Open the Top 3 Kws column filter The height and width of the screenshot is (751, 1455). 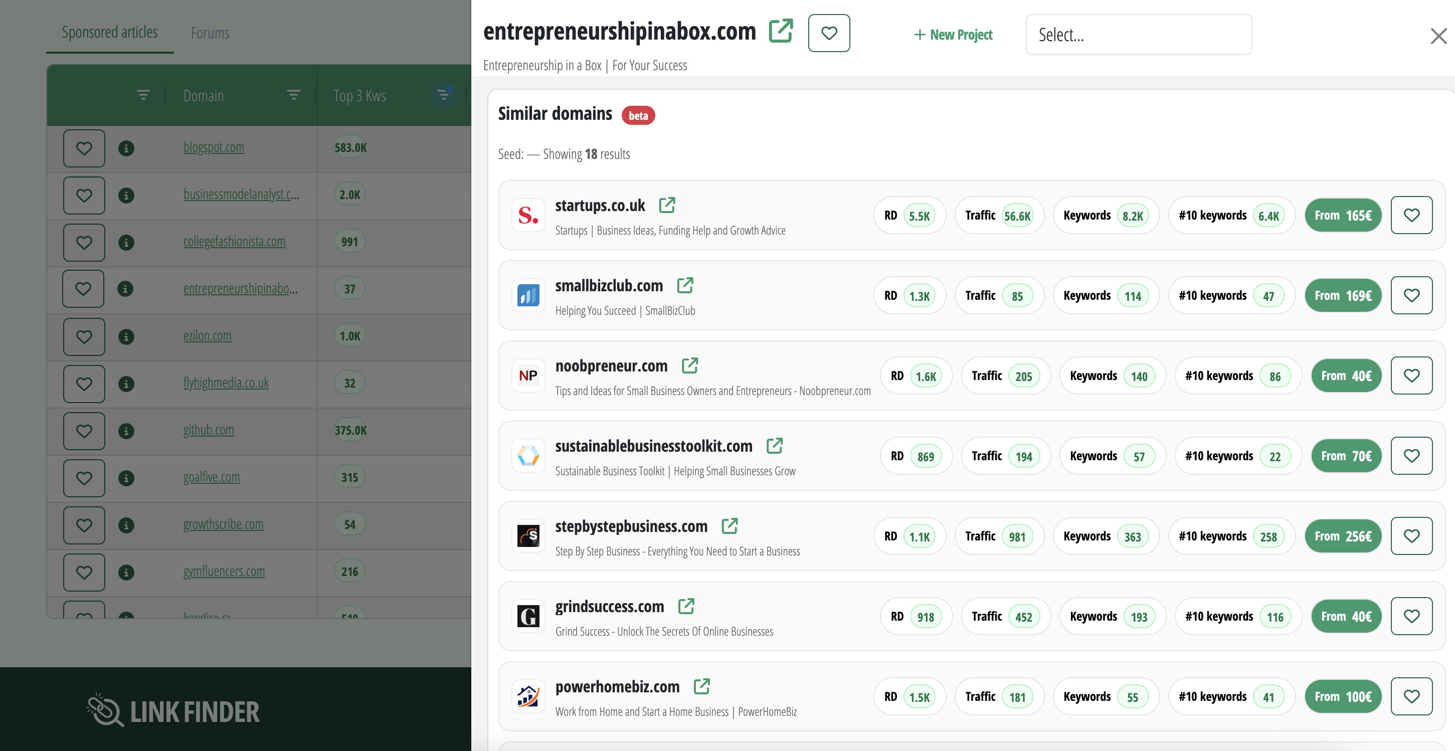pos(443,95)
